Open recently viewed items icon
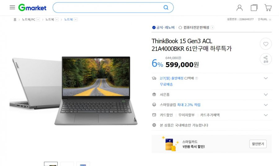Viewport: 279px width, 166px height. pos(254,8)
